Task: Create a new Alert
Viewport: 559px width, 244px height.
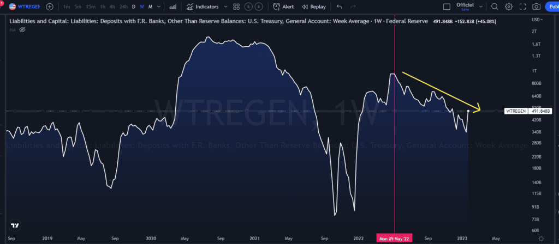Action: tap(283, 7)
